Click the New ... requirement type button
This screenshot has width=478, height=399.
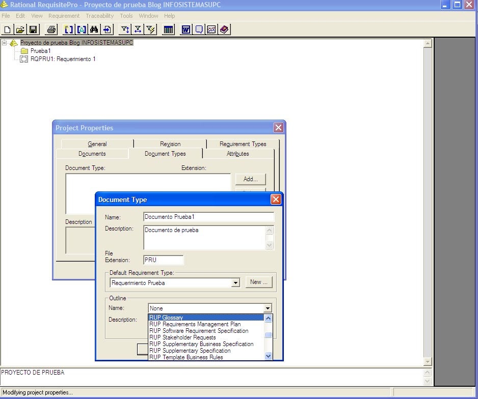(258, 282)
